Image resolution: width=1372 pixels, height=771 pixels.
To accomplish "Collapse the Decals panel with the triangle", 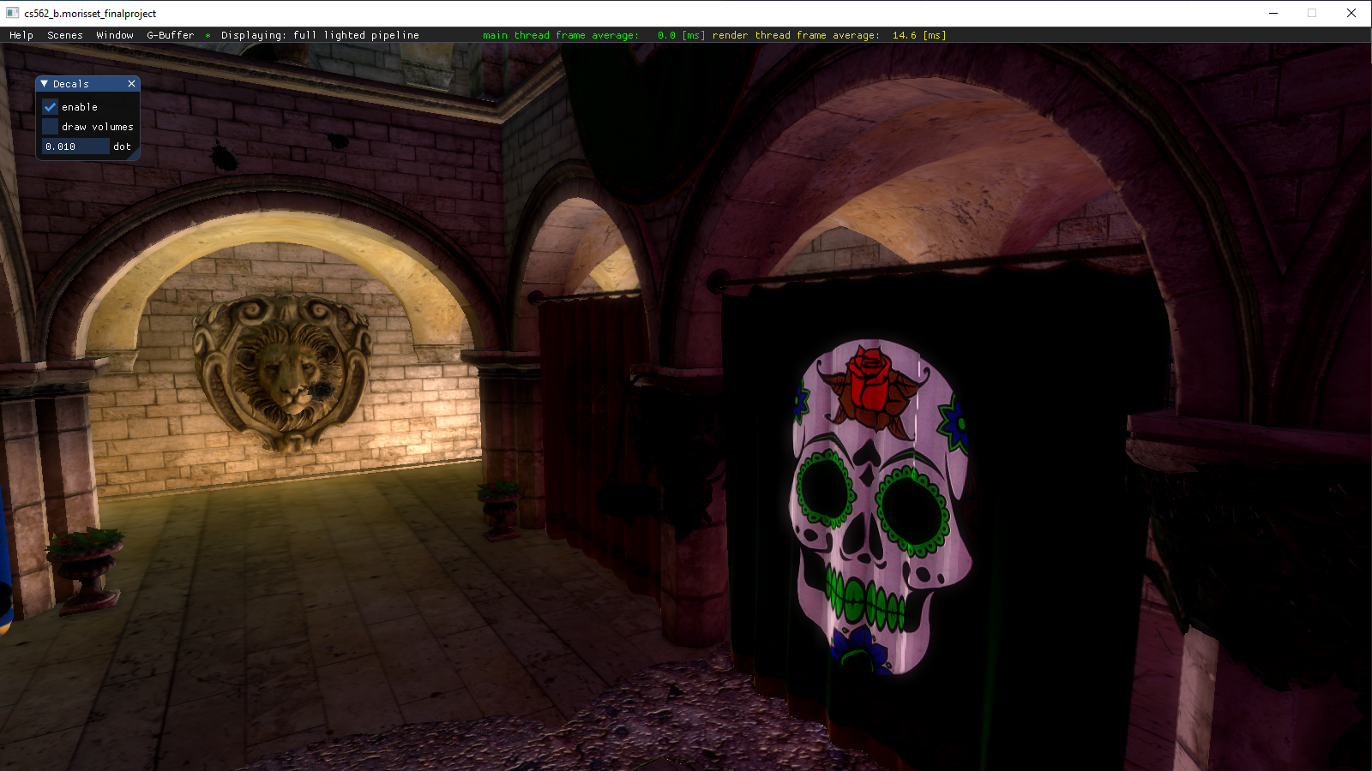I will coord(45,84).
